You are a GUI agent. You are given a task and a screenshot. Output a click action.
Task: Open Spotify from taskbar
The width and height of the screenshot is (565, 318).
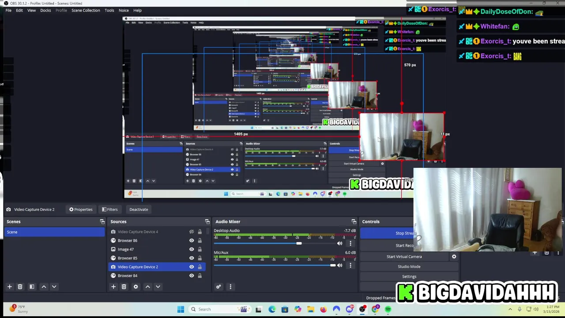(x=388, y=309)
